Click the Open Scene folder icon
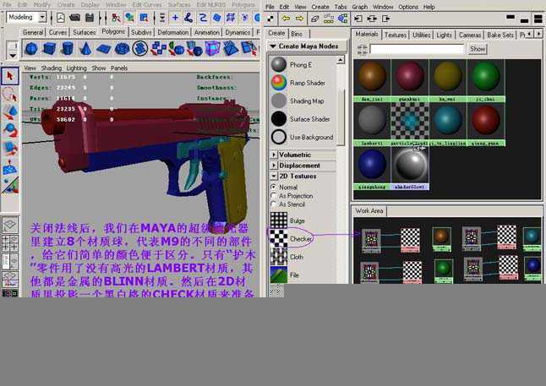Screen dimensions: 546x386 74,18
